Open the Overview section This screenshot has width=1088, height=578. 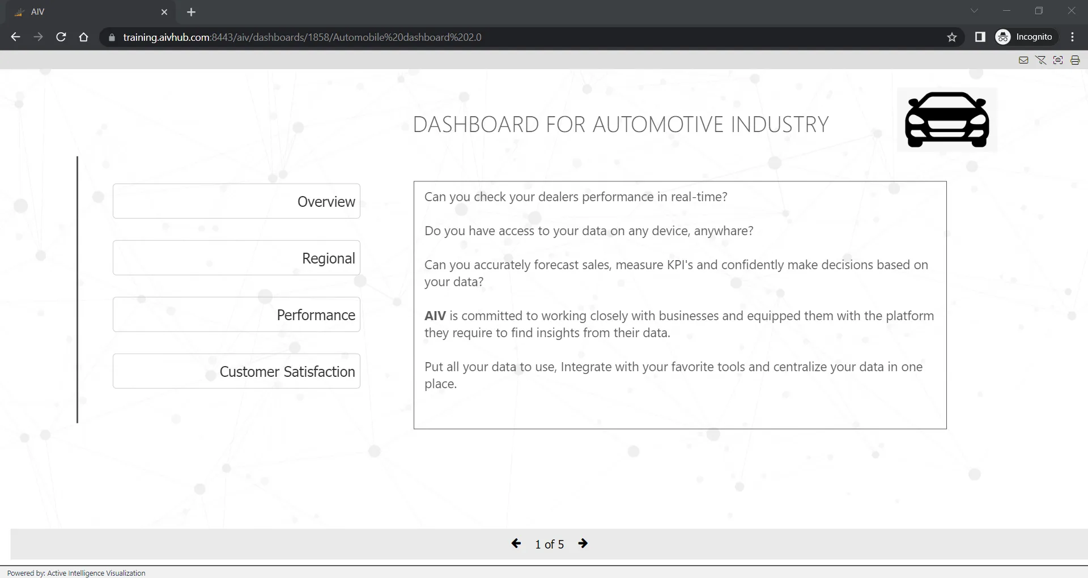(236, 201)
